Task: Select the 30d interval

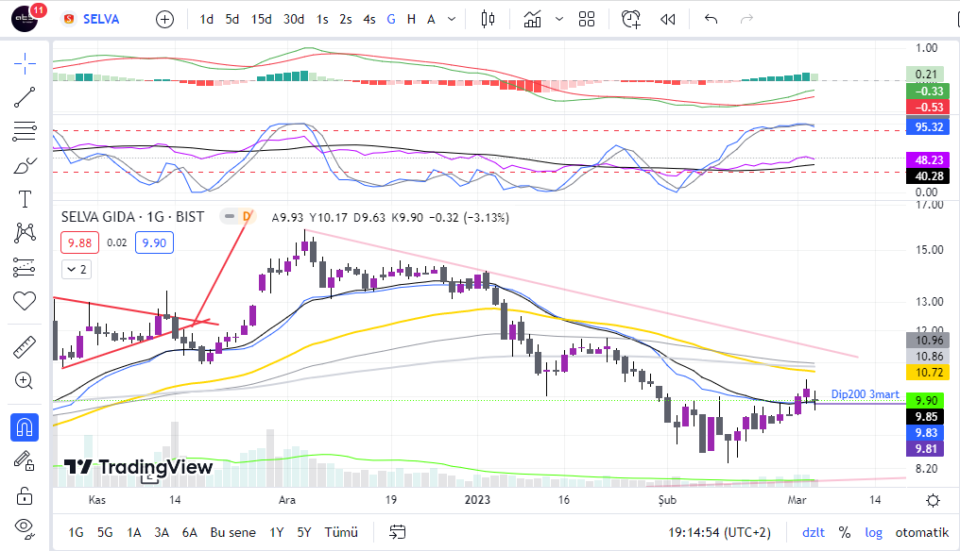Action: click(294, 19)
